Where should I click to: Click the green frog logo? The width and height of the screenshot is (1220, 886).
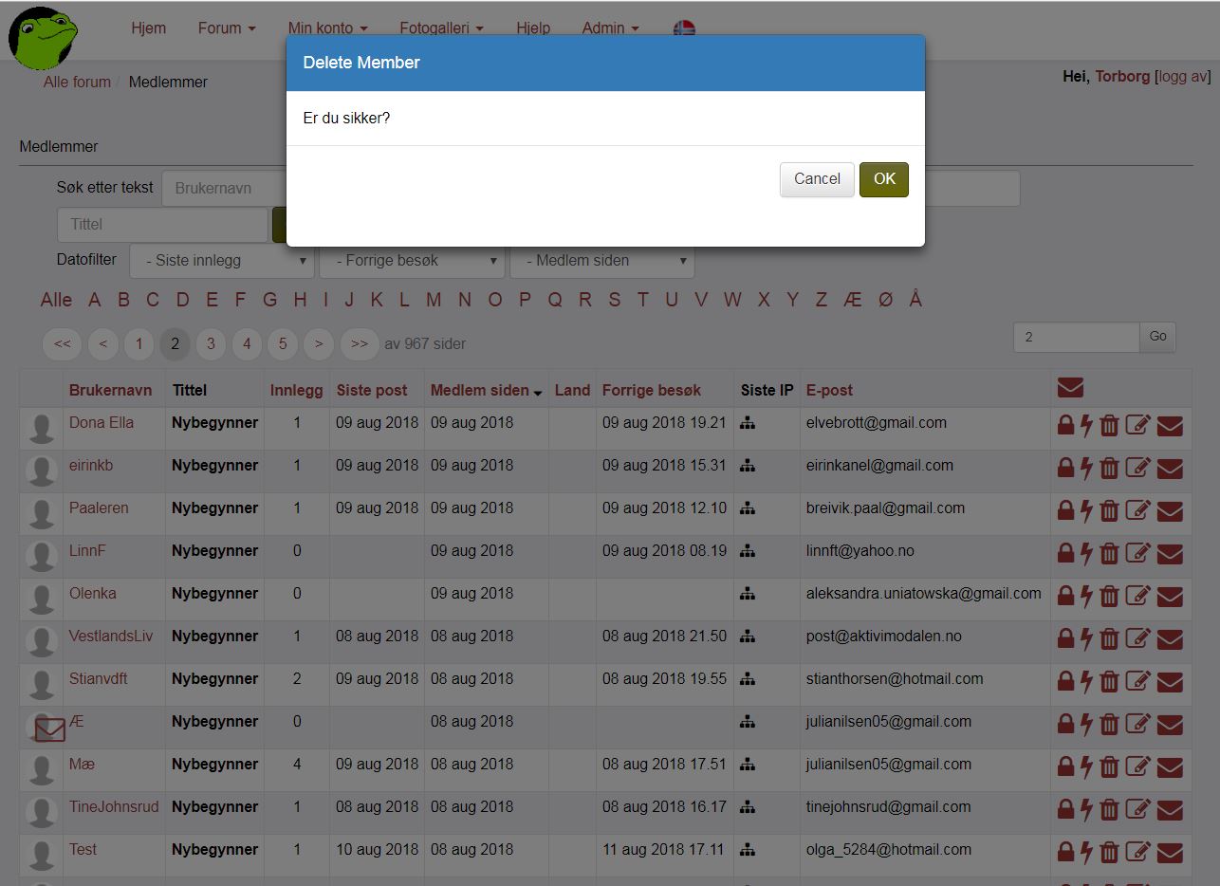(x=43, y=36)
